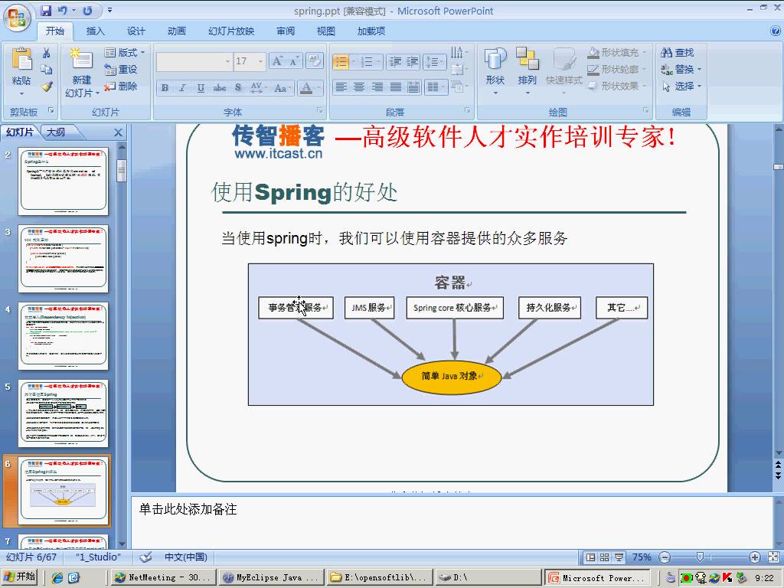784x588 pixels.
Task: Toggle italic formatting
Action: coord(182,88)
